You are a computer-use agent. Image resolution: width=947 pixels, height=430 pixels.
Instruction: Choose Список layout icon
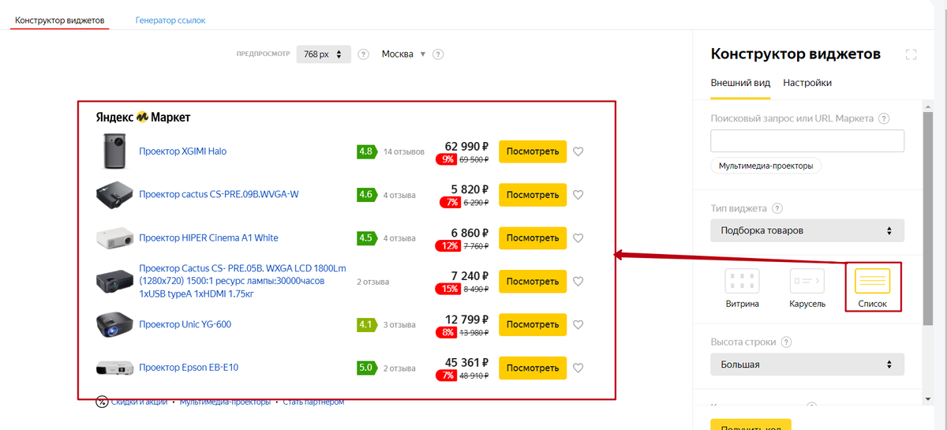pyautogui.click(x=872, y=281)
